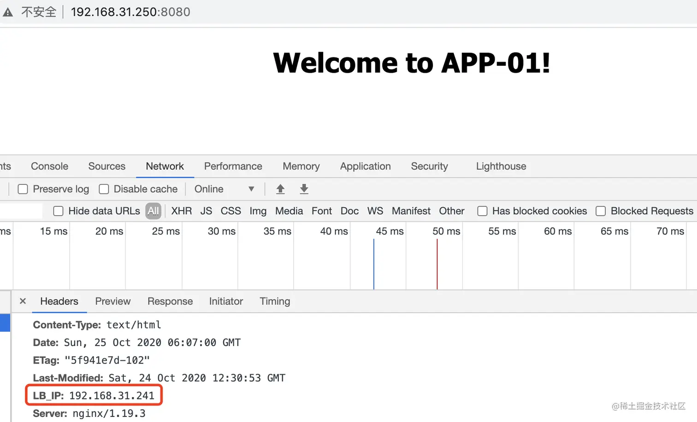Open the Online throttling dropdown
The image size is (697, 422).
pos(224,189)
